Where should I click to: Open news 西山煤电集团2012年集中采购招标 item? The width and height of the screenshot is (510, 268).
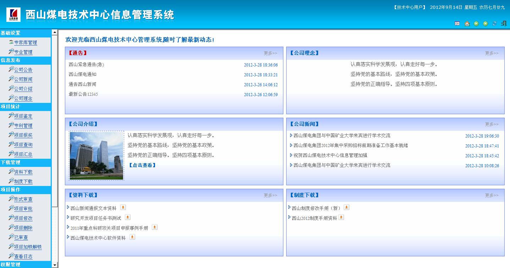(x=351, y=145)
